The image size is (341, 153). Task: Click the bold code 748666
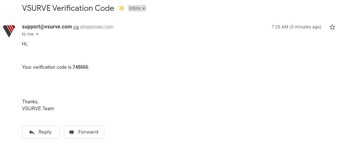point(80,67)
